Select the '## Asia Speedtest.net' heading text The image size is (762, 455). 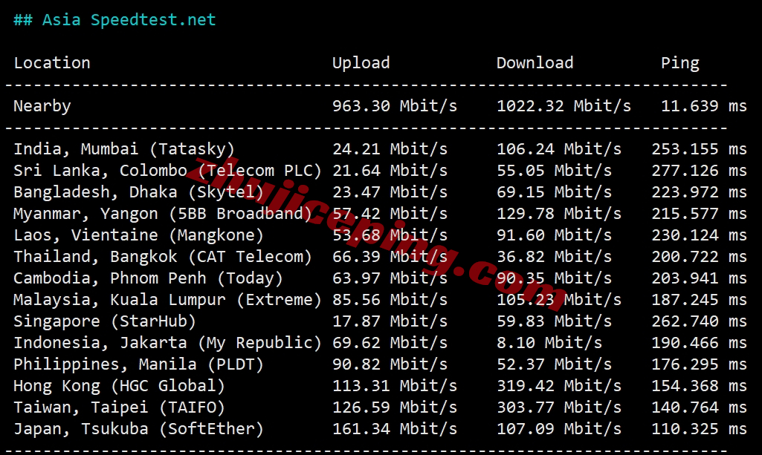click(x=114, y=20)
